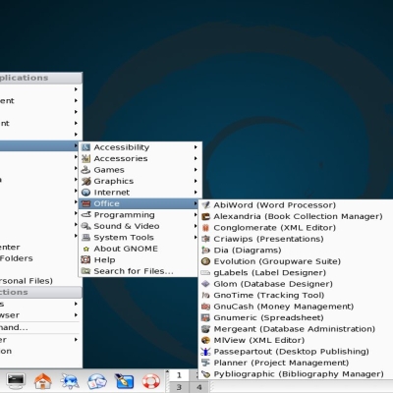Click the 'Folders' entry in left menu
393x393 pixels.
coord(40,258)
